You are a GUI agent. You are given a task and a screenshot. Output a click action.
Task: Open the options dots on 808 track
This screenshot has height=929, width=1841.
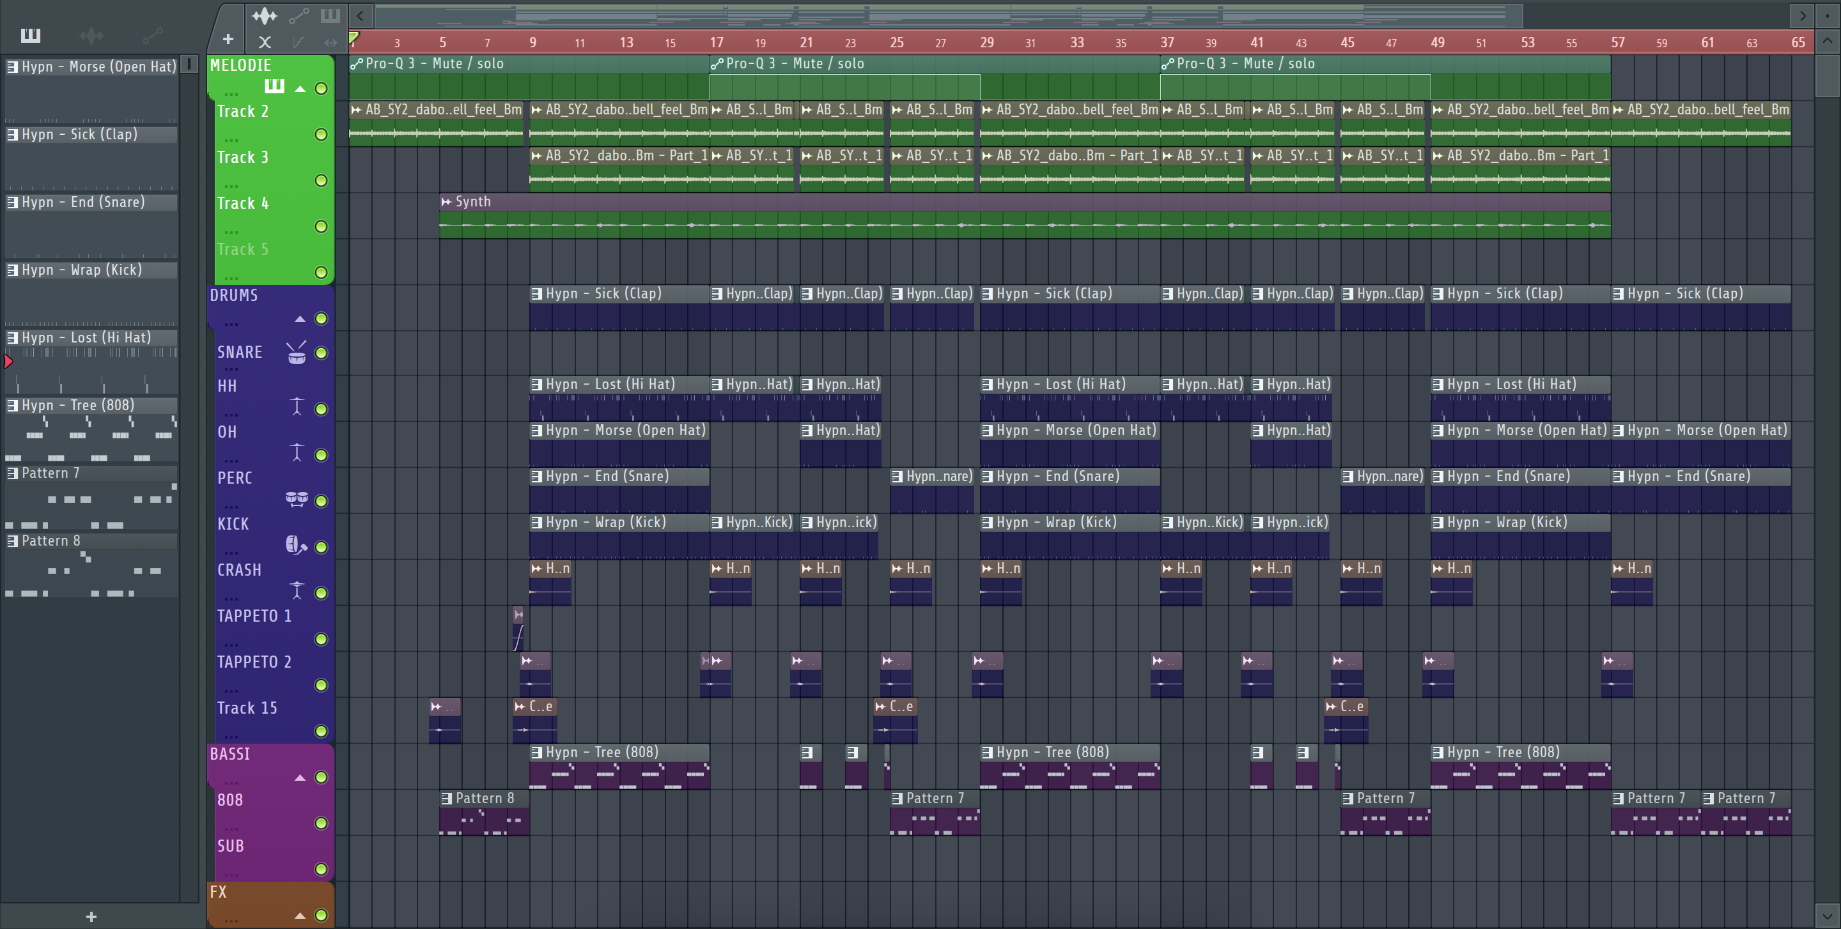pyautogui.click(x=231, y=829)
